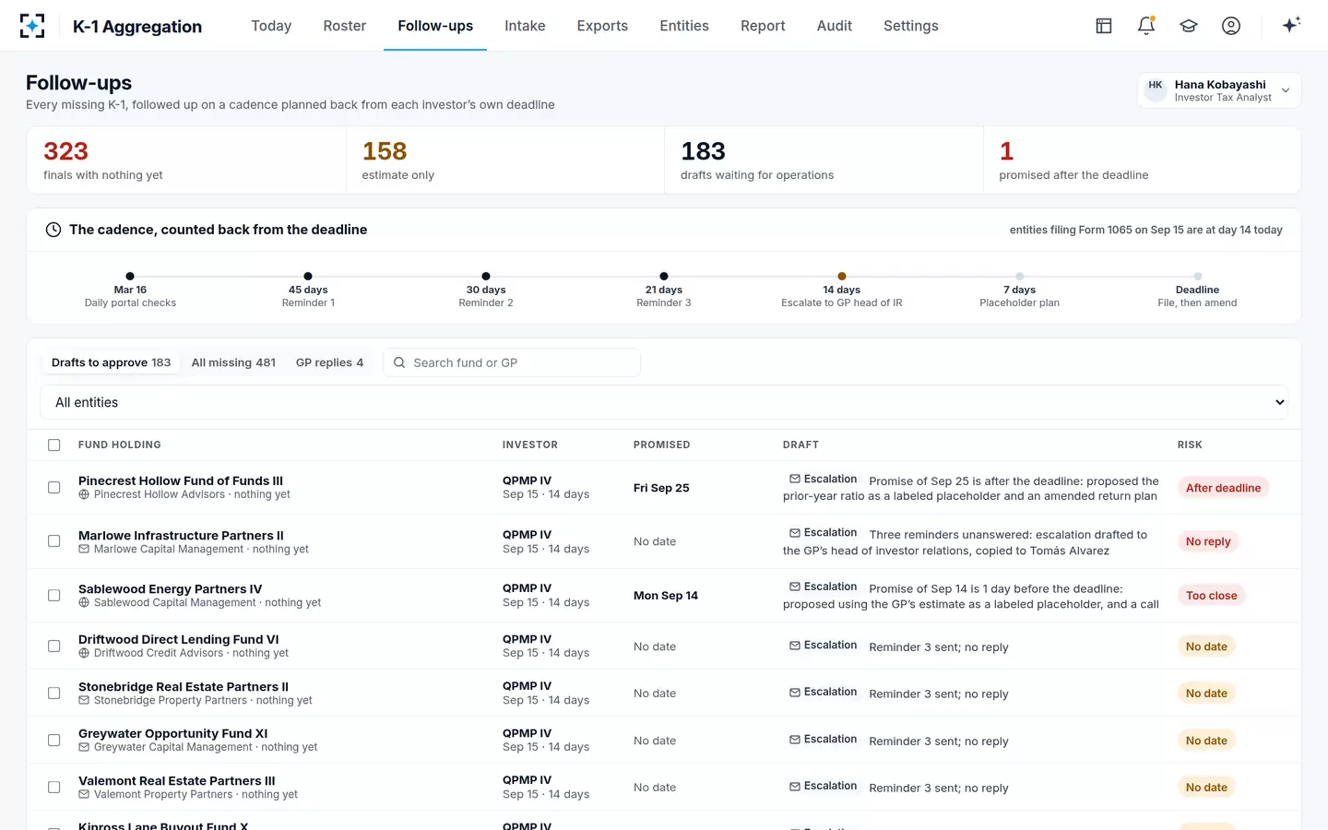Launch the sparkle AI assistant icon
1328x830 pixels.
click(1291, 25)
